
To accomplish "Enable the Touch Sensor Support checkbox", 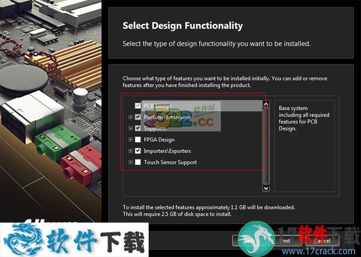I will click(x=138, y=162).
